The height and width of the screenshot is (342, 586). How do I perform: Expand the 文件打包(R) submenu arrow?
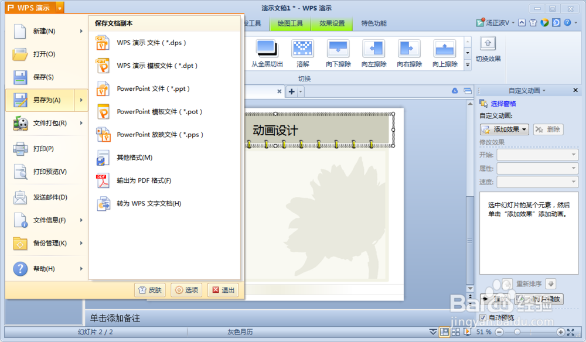coord(81,123)
